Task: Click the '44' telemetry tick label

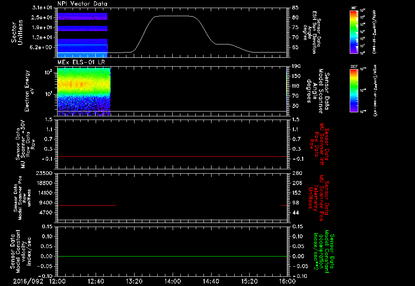Action: coord(295,212)
